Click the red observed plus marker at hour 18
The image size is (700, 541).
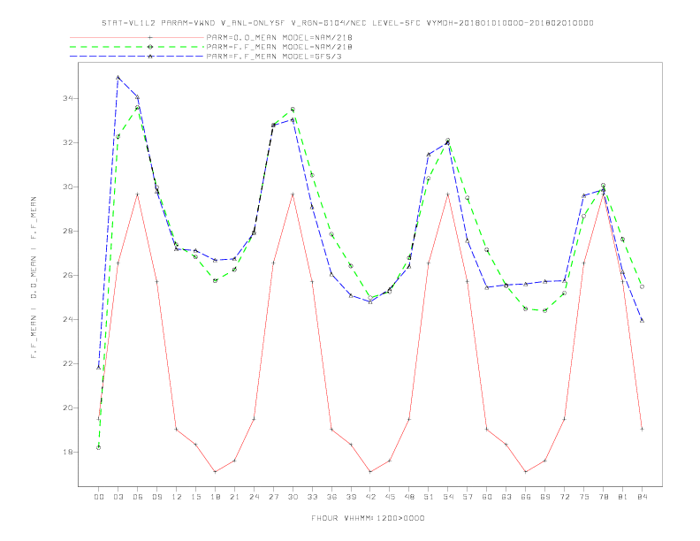click(215, 472)
